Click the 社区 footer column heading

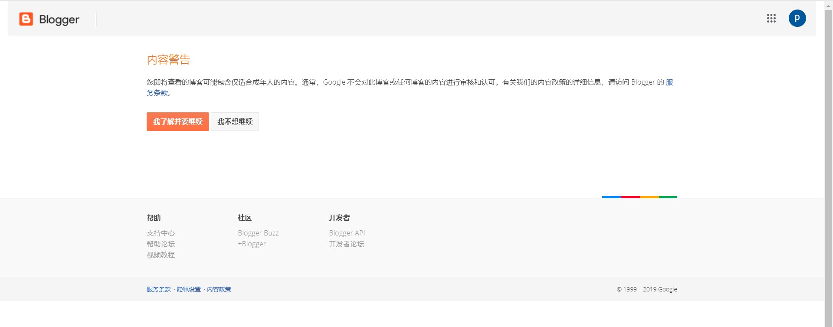[245, 218]
